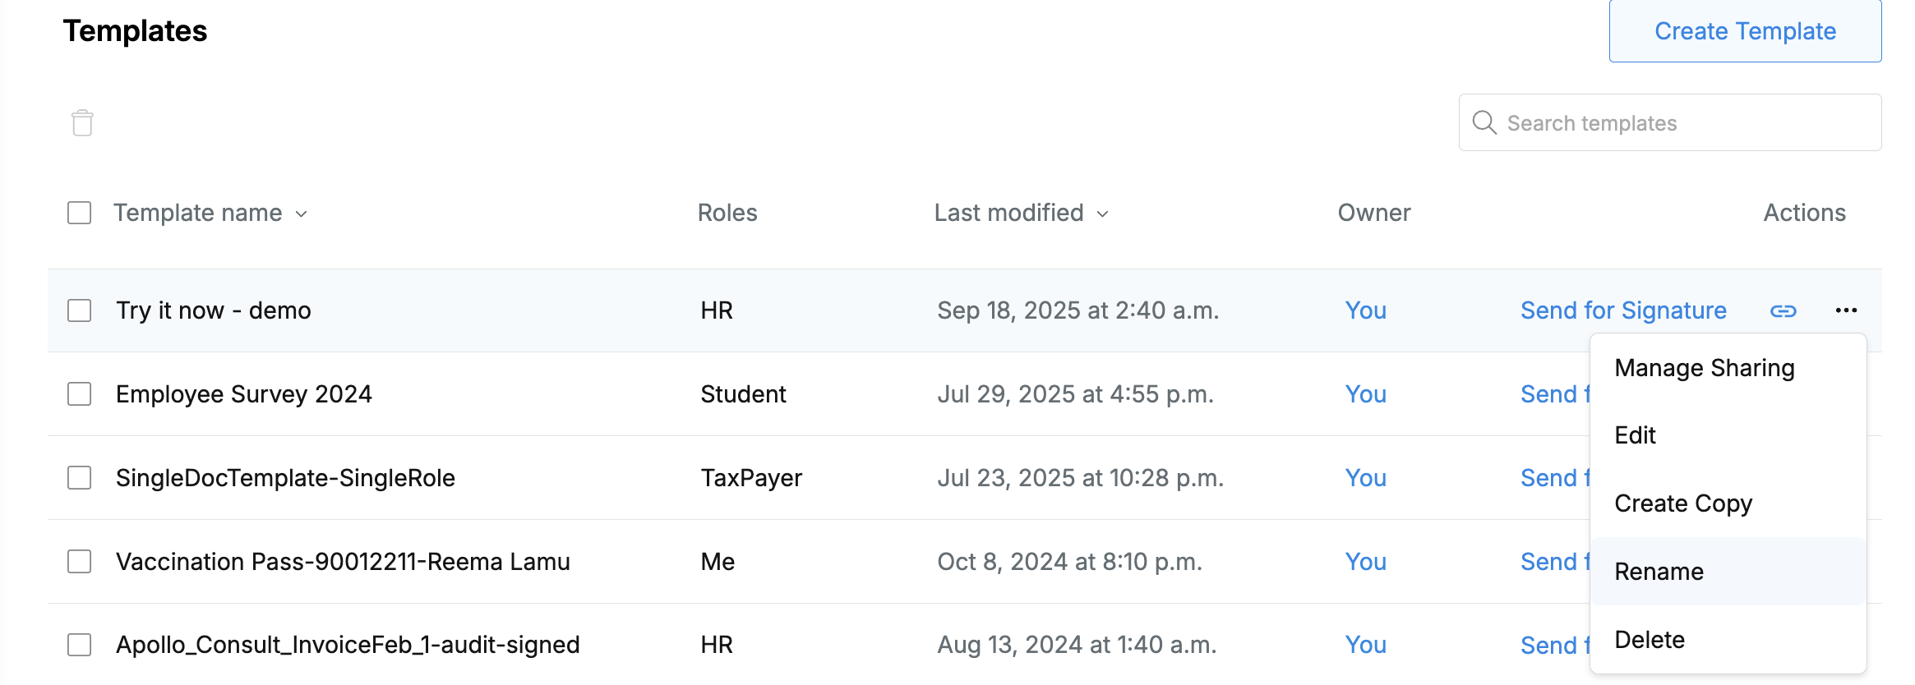
Task: Click the Create Template button
Action: tap(1745, 31)
